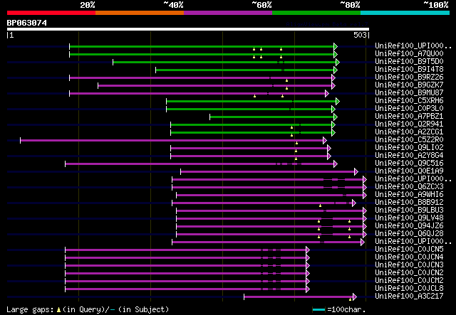Click the UniRef100_A9WHI6 label
The image size is (456, 315).
(409, 195)
